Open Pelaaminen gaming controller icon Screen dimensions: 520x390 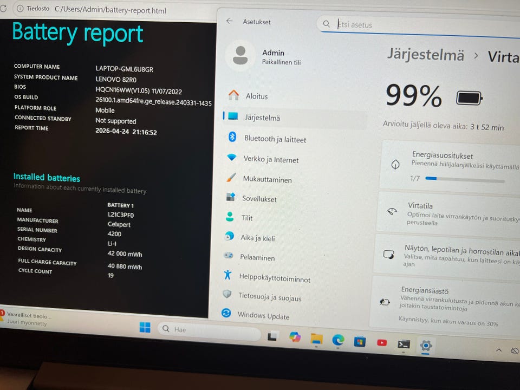229,255
